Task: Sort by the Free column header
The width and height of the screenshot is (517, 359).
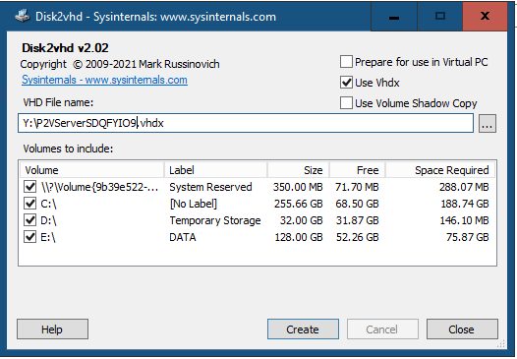Action: [358, 170]
